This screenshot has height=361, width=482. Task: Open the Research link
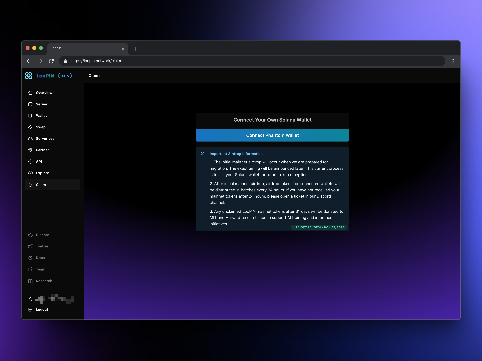tap(44, 281)
